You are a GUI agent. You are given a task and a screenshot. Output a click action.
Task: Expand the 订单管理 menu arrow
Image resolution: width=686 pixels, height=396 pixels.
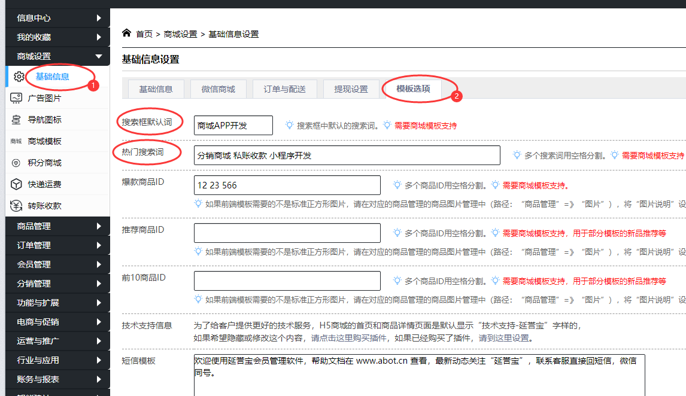click(99, 245)
